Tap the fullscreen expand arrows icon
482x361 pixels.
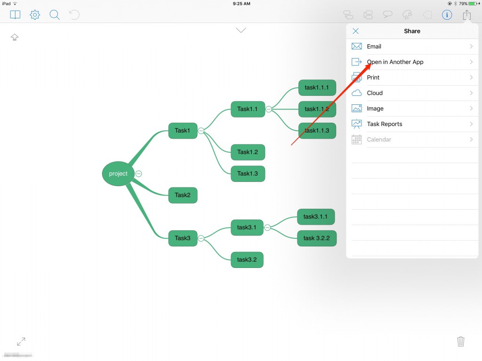click(21, 341)
